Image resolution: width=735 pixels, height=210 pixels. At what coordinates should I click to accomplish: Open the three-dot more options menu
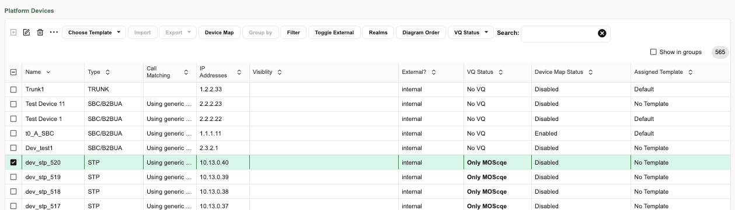coord(54,33)
